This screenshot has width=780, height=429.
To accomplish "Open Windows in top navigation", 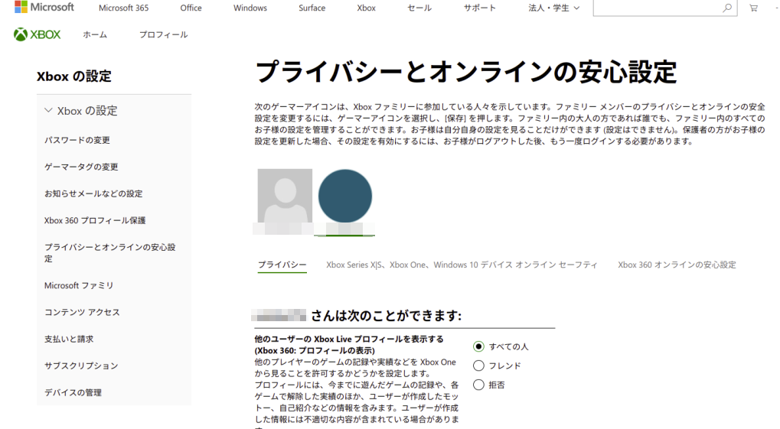I will click(x=250, y=8).
